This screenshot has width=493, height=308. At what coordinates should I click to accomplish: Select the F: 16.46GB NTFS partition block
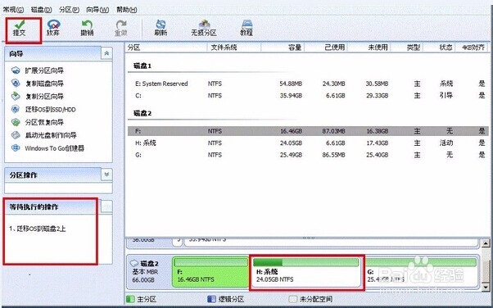(210, 273)
